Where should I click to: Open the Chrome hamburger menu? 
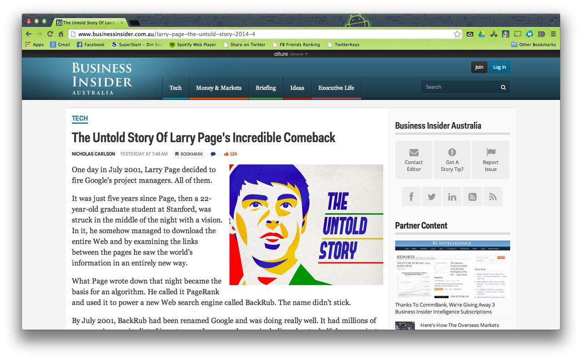click(x=553, y=34)
